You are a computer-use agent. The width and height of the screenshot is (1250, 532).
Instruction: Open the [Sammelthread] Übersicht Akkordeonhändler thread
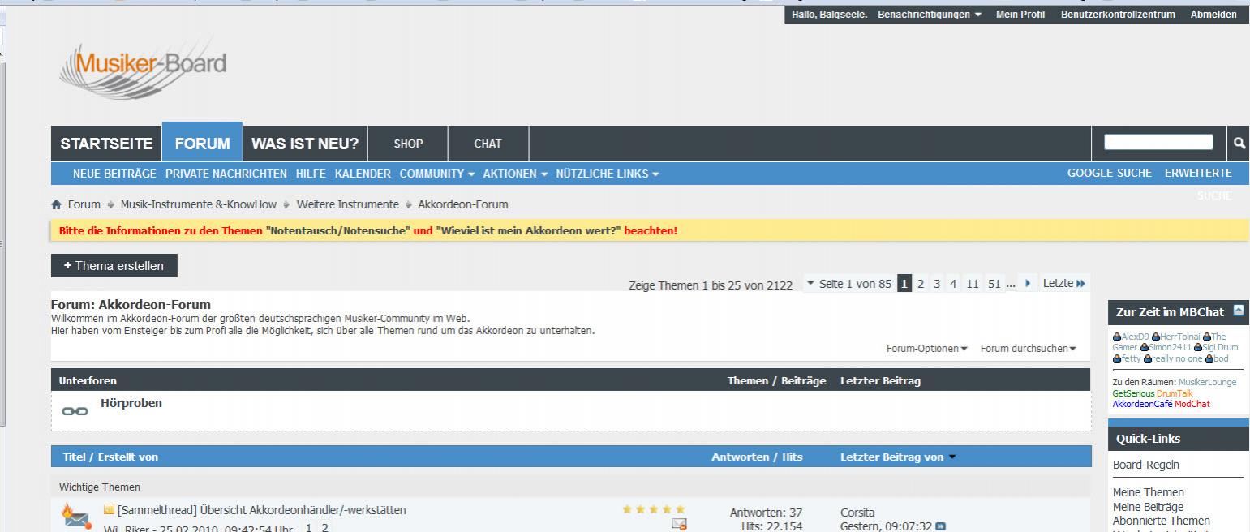262,510
